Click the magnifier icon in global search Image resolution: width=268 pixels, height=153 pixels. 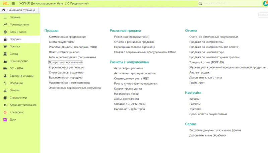tap(200, 3)
